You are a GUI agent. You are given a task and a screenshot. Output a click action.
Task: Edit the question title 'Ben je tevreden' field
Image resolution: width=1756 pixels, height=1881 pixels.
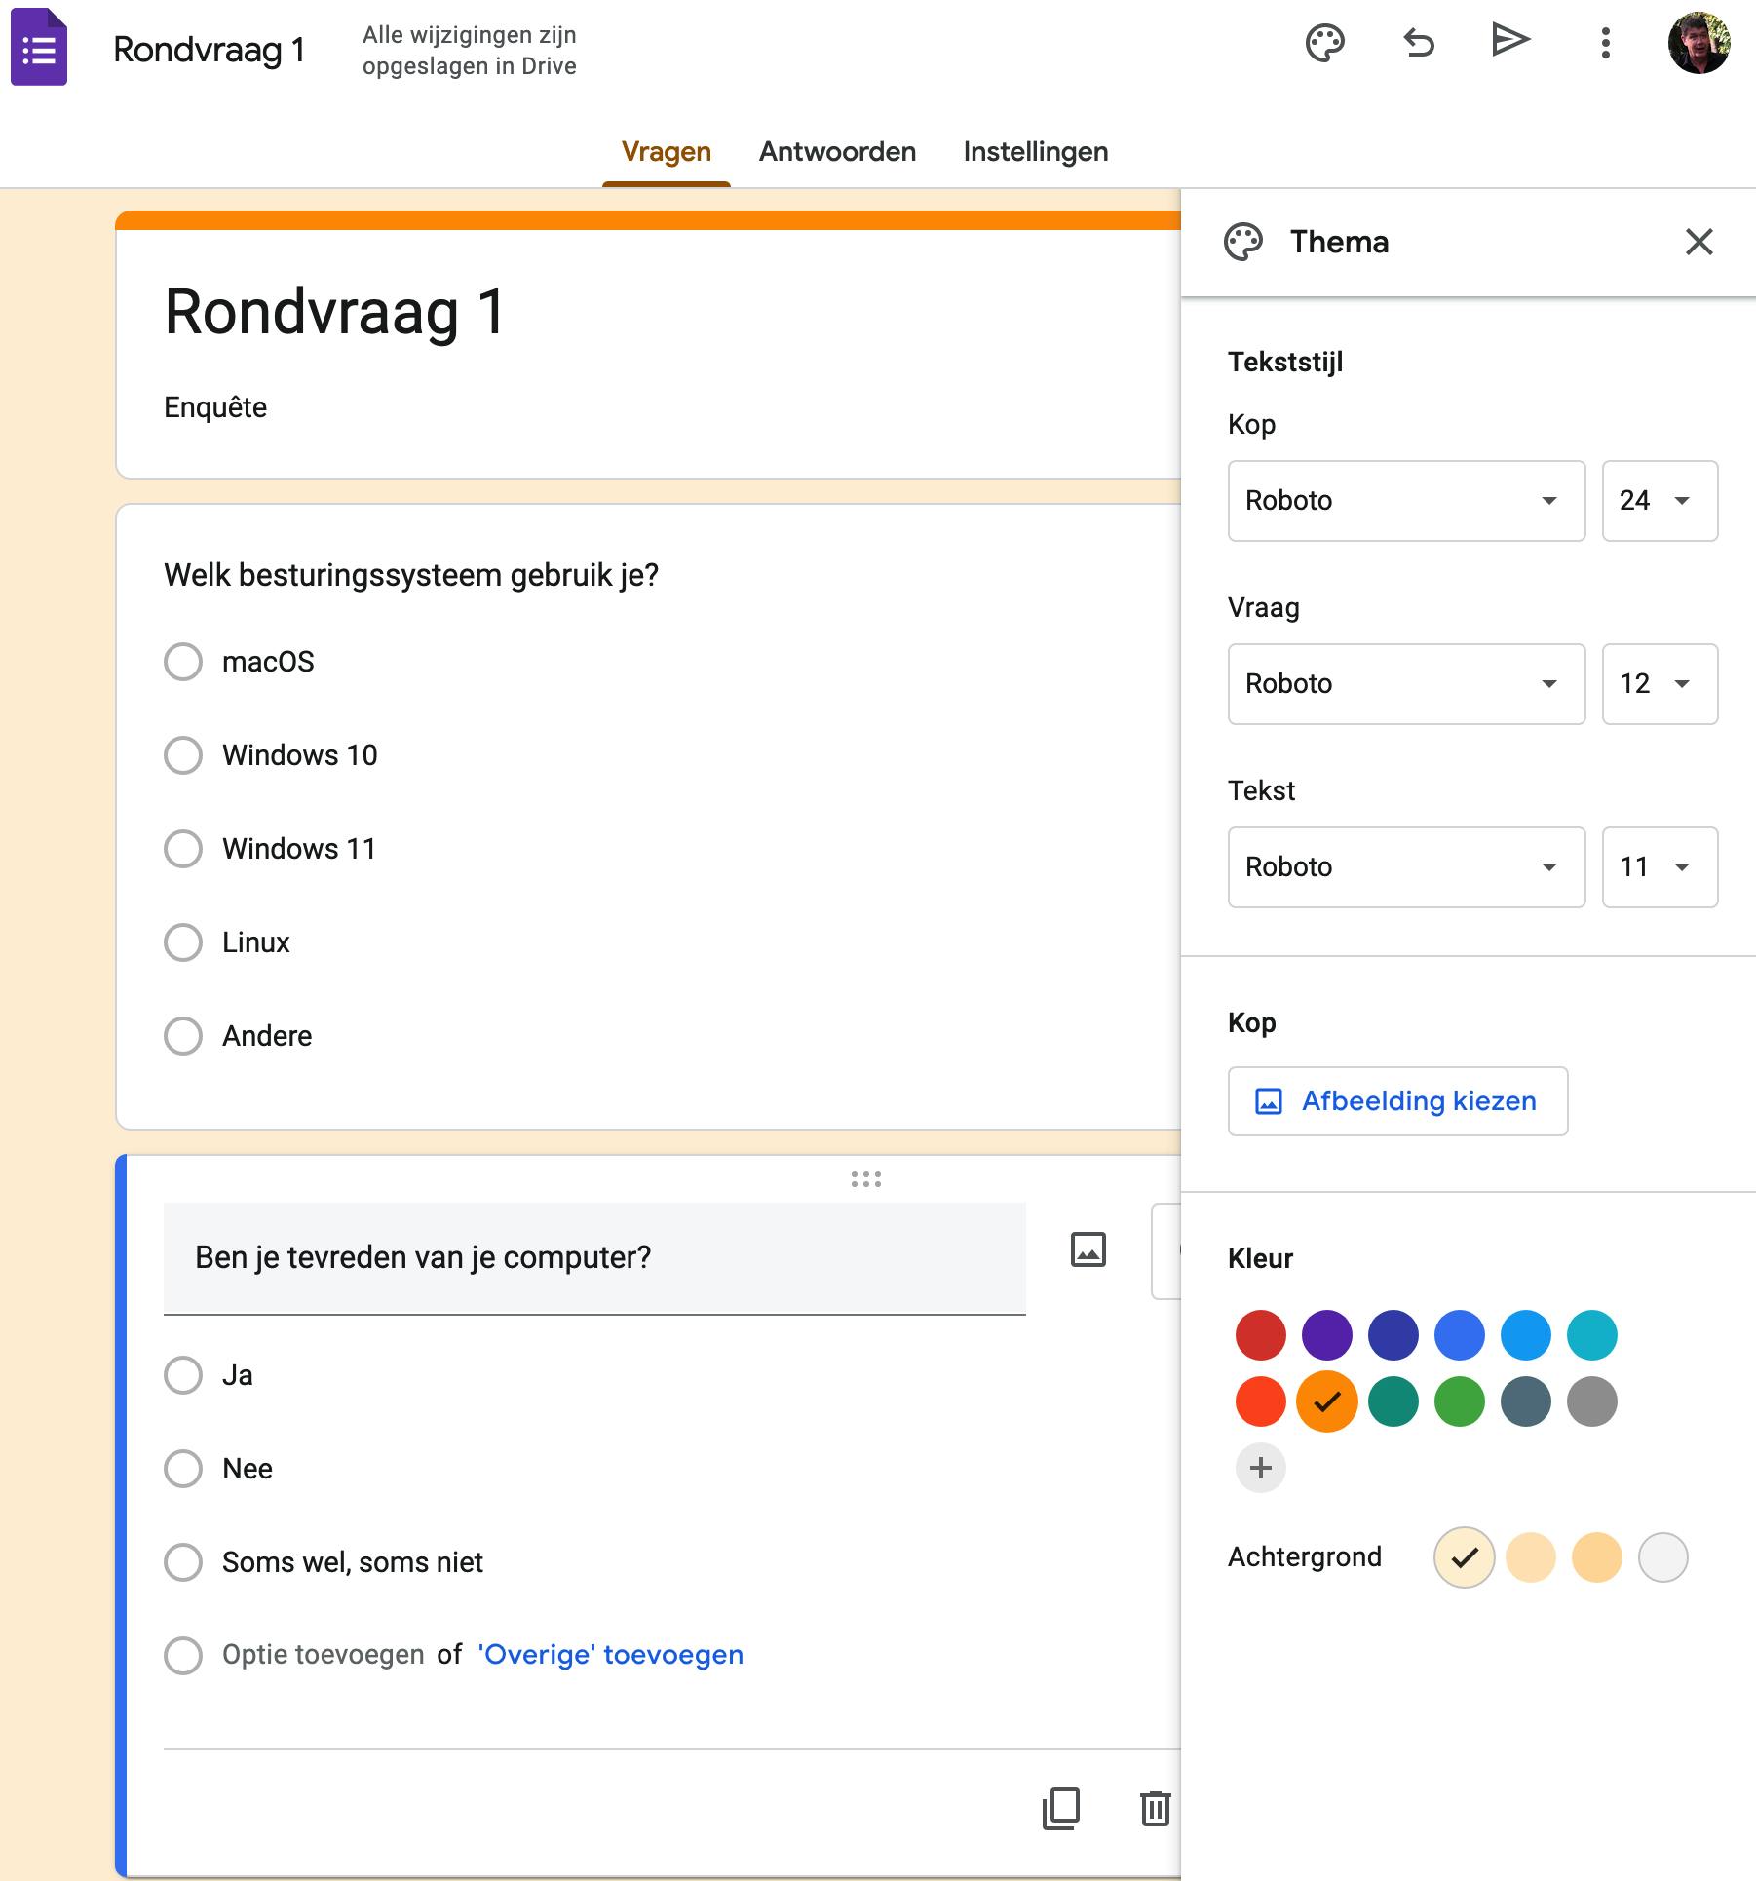[594, 1257]
